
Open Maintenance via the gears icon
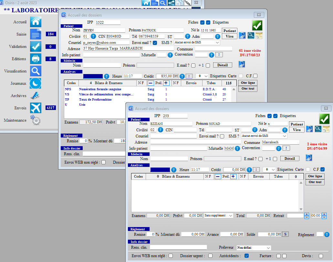pos(36,120)
